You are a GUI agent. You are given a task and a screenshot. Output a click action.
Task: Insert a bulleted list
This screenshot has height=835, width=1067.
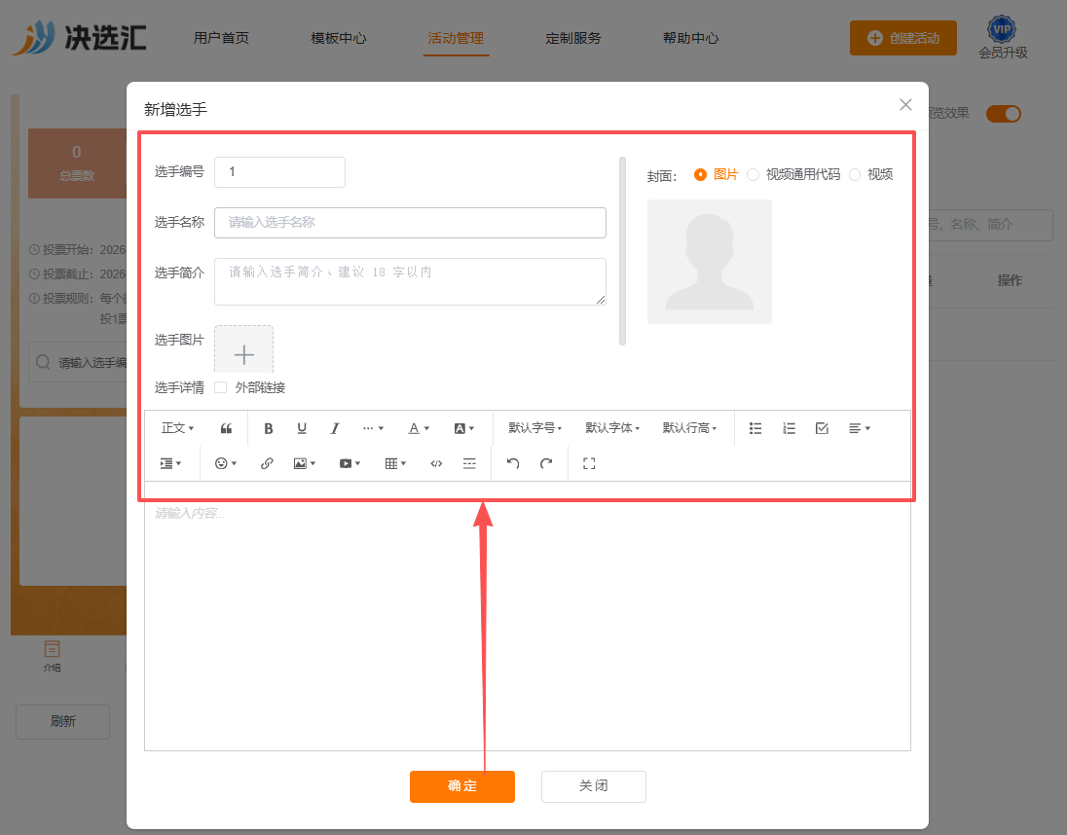click(755, 428)
